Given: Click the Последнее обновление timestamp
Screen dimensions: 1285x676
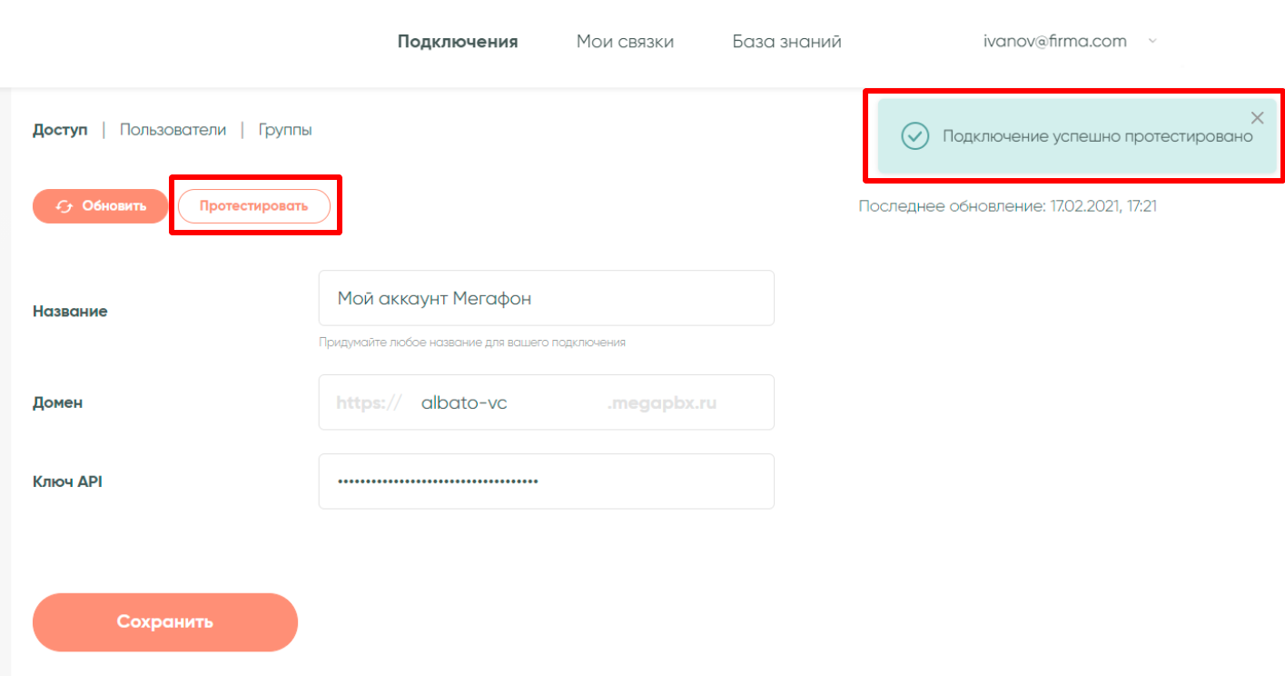Looking at the screenshot, I should coord(1007,206).
